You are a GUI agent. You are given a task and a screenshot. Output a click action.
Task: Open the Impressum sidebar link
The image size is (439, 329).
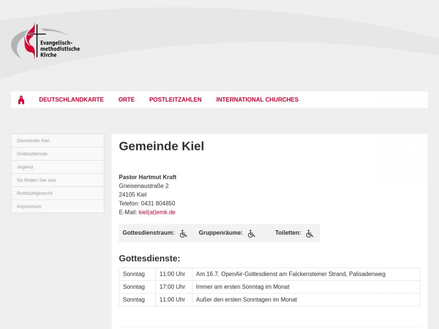[29, 207]
